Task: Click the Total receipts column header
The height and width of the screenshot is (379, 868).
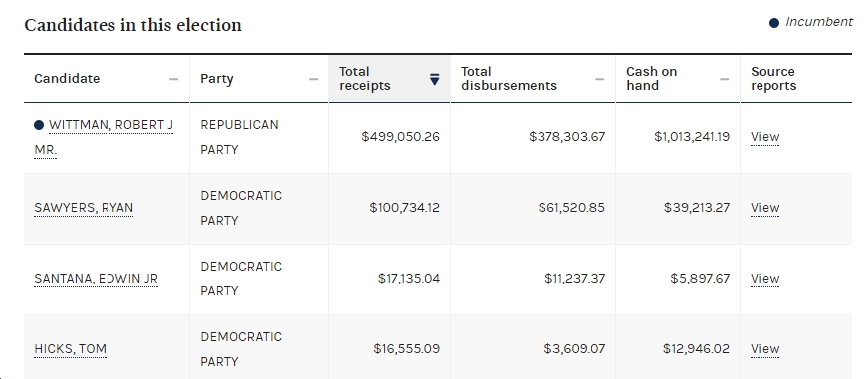Action: [390, 79]
